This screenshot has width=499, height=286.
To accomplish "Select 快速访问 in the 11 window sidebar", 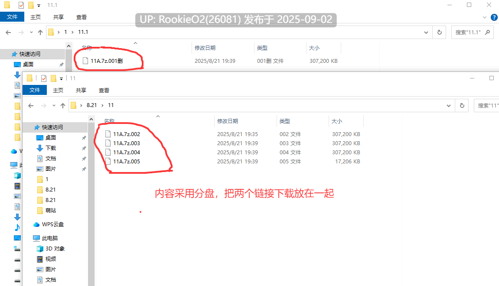I will pyautogui.click(x=52, y=127).
